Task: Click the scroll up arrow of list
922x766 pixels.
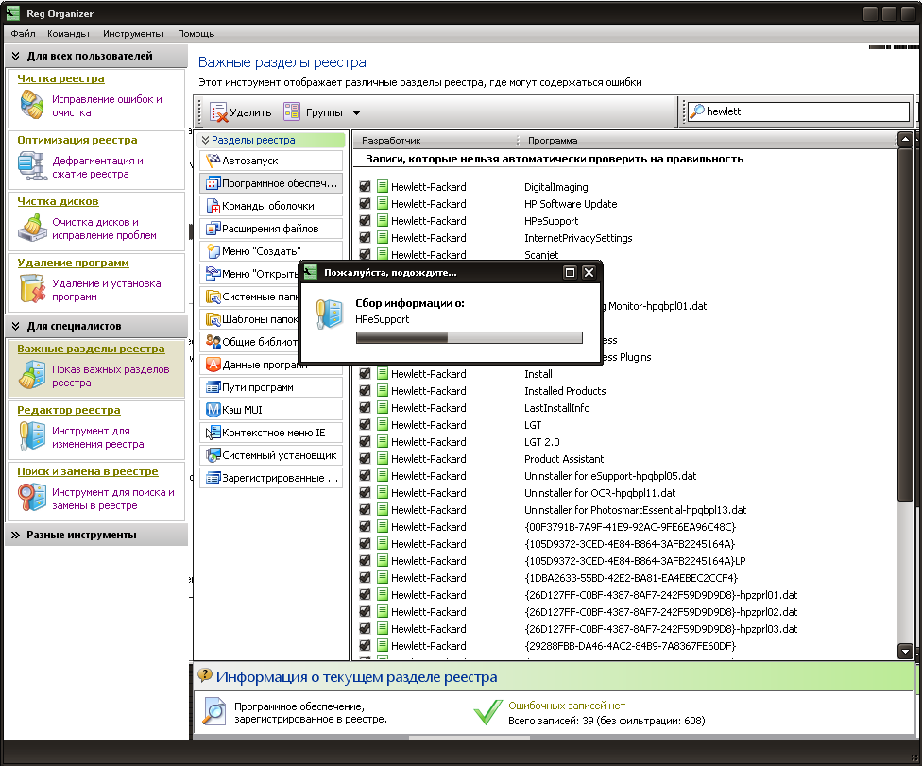Action: (x=906, y=140)
